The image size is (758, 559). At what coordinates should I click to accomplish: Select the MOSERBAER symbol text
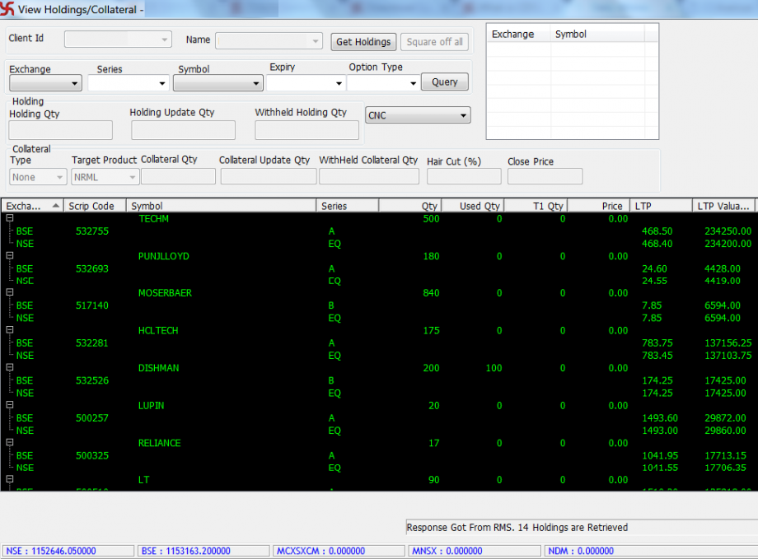pyautogui.click(x=165, y=293)
